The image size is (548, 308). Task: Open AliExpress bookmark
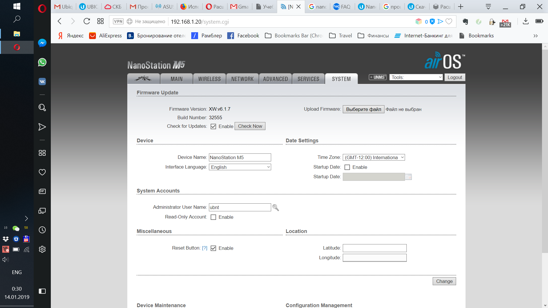coord(105,36)
